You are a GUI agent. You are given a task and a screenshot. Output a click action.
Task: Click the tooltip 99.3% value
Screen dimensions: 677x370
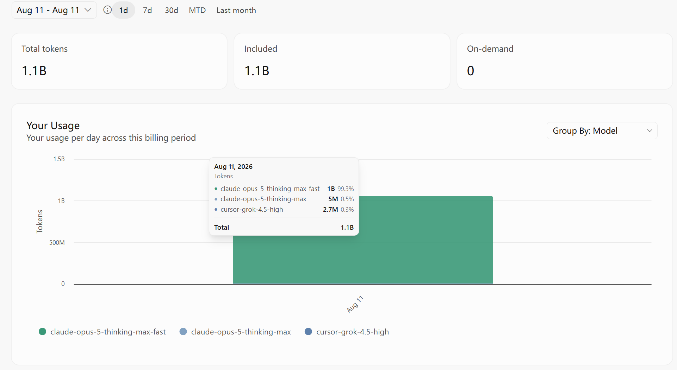pyautogui.click(x=346, y=189)
